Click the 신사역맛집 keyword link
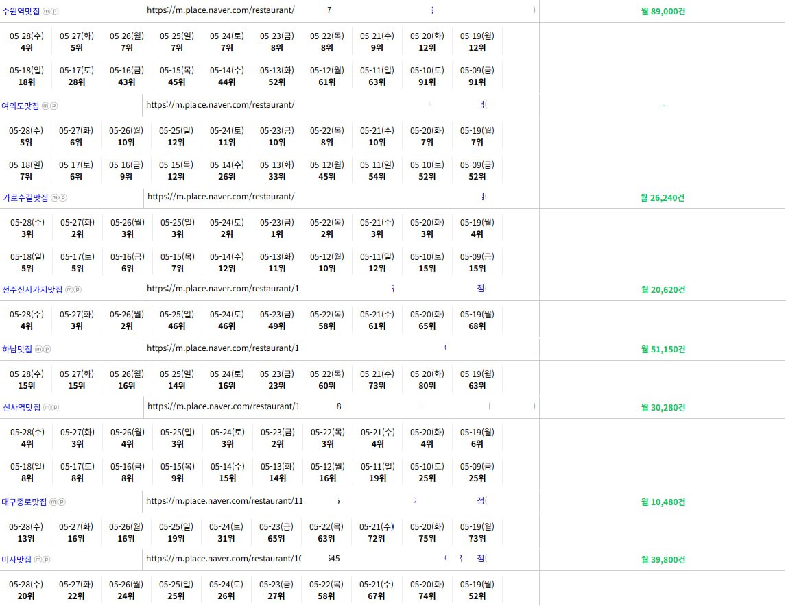Image resolution: width=786 pixels, height=608 pixels. coord(21,408)
